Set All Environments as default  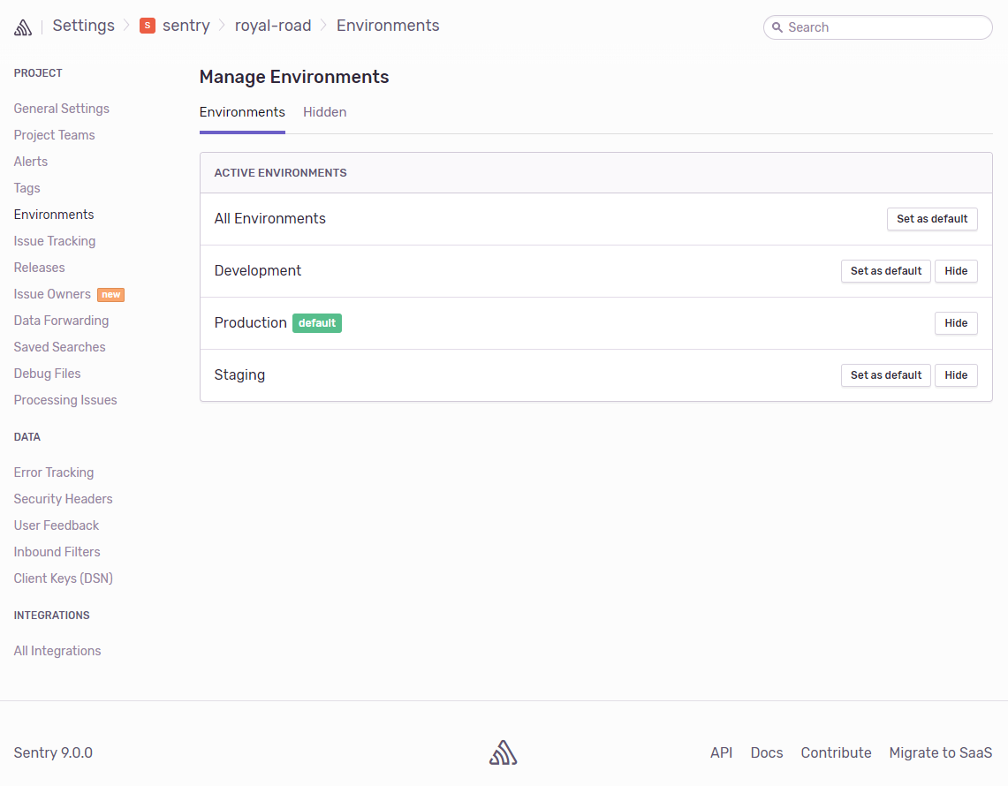(x=932, y=219)
